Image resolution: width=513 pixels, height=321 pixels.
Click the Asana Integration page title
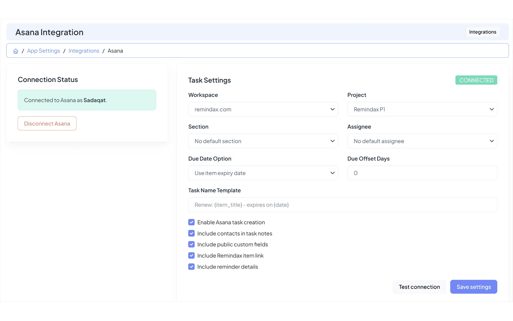[49, 32]
